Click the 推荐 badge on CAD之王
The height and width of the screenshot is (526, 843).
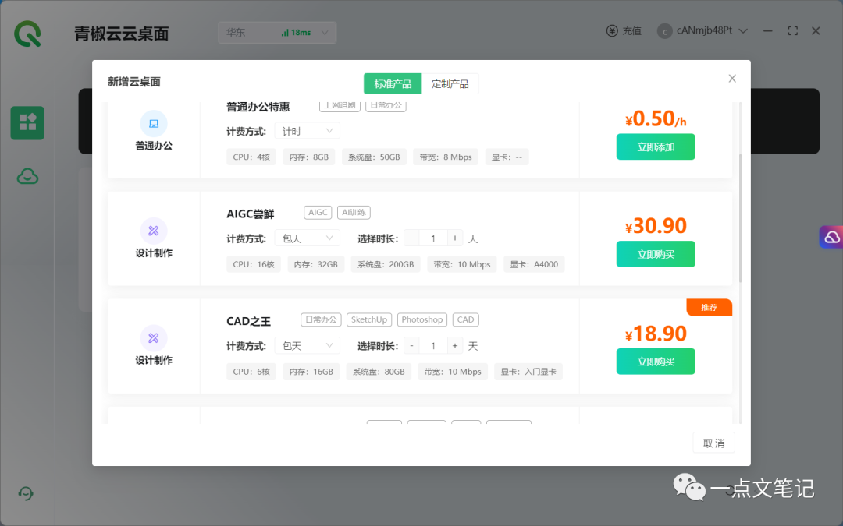[x=709, y=308]
